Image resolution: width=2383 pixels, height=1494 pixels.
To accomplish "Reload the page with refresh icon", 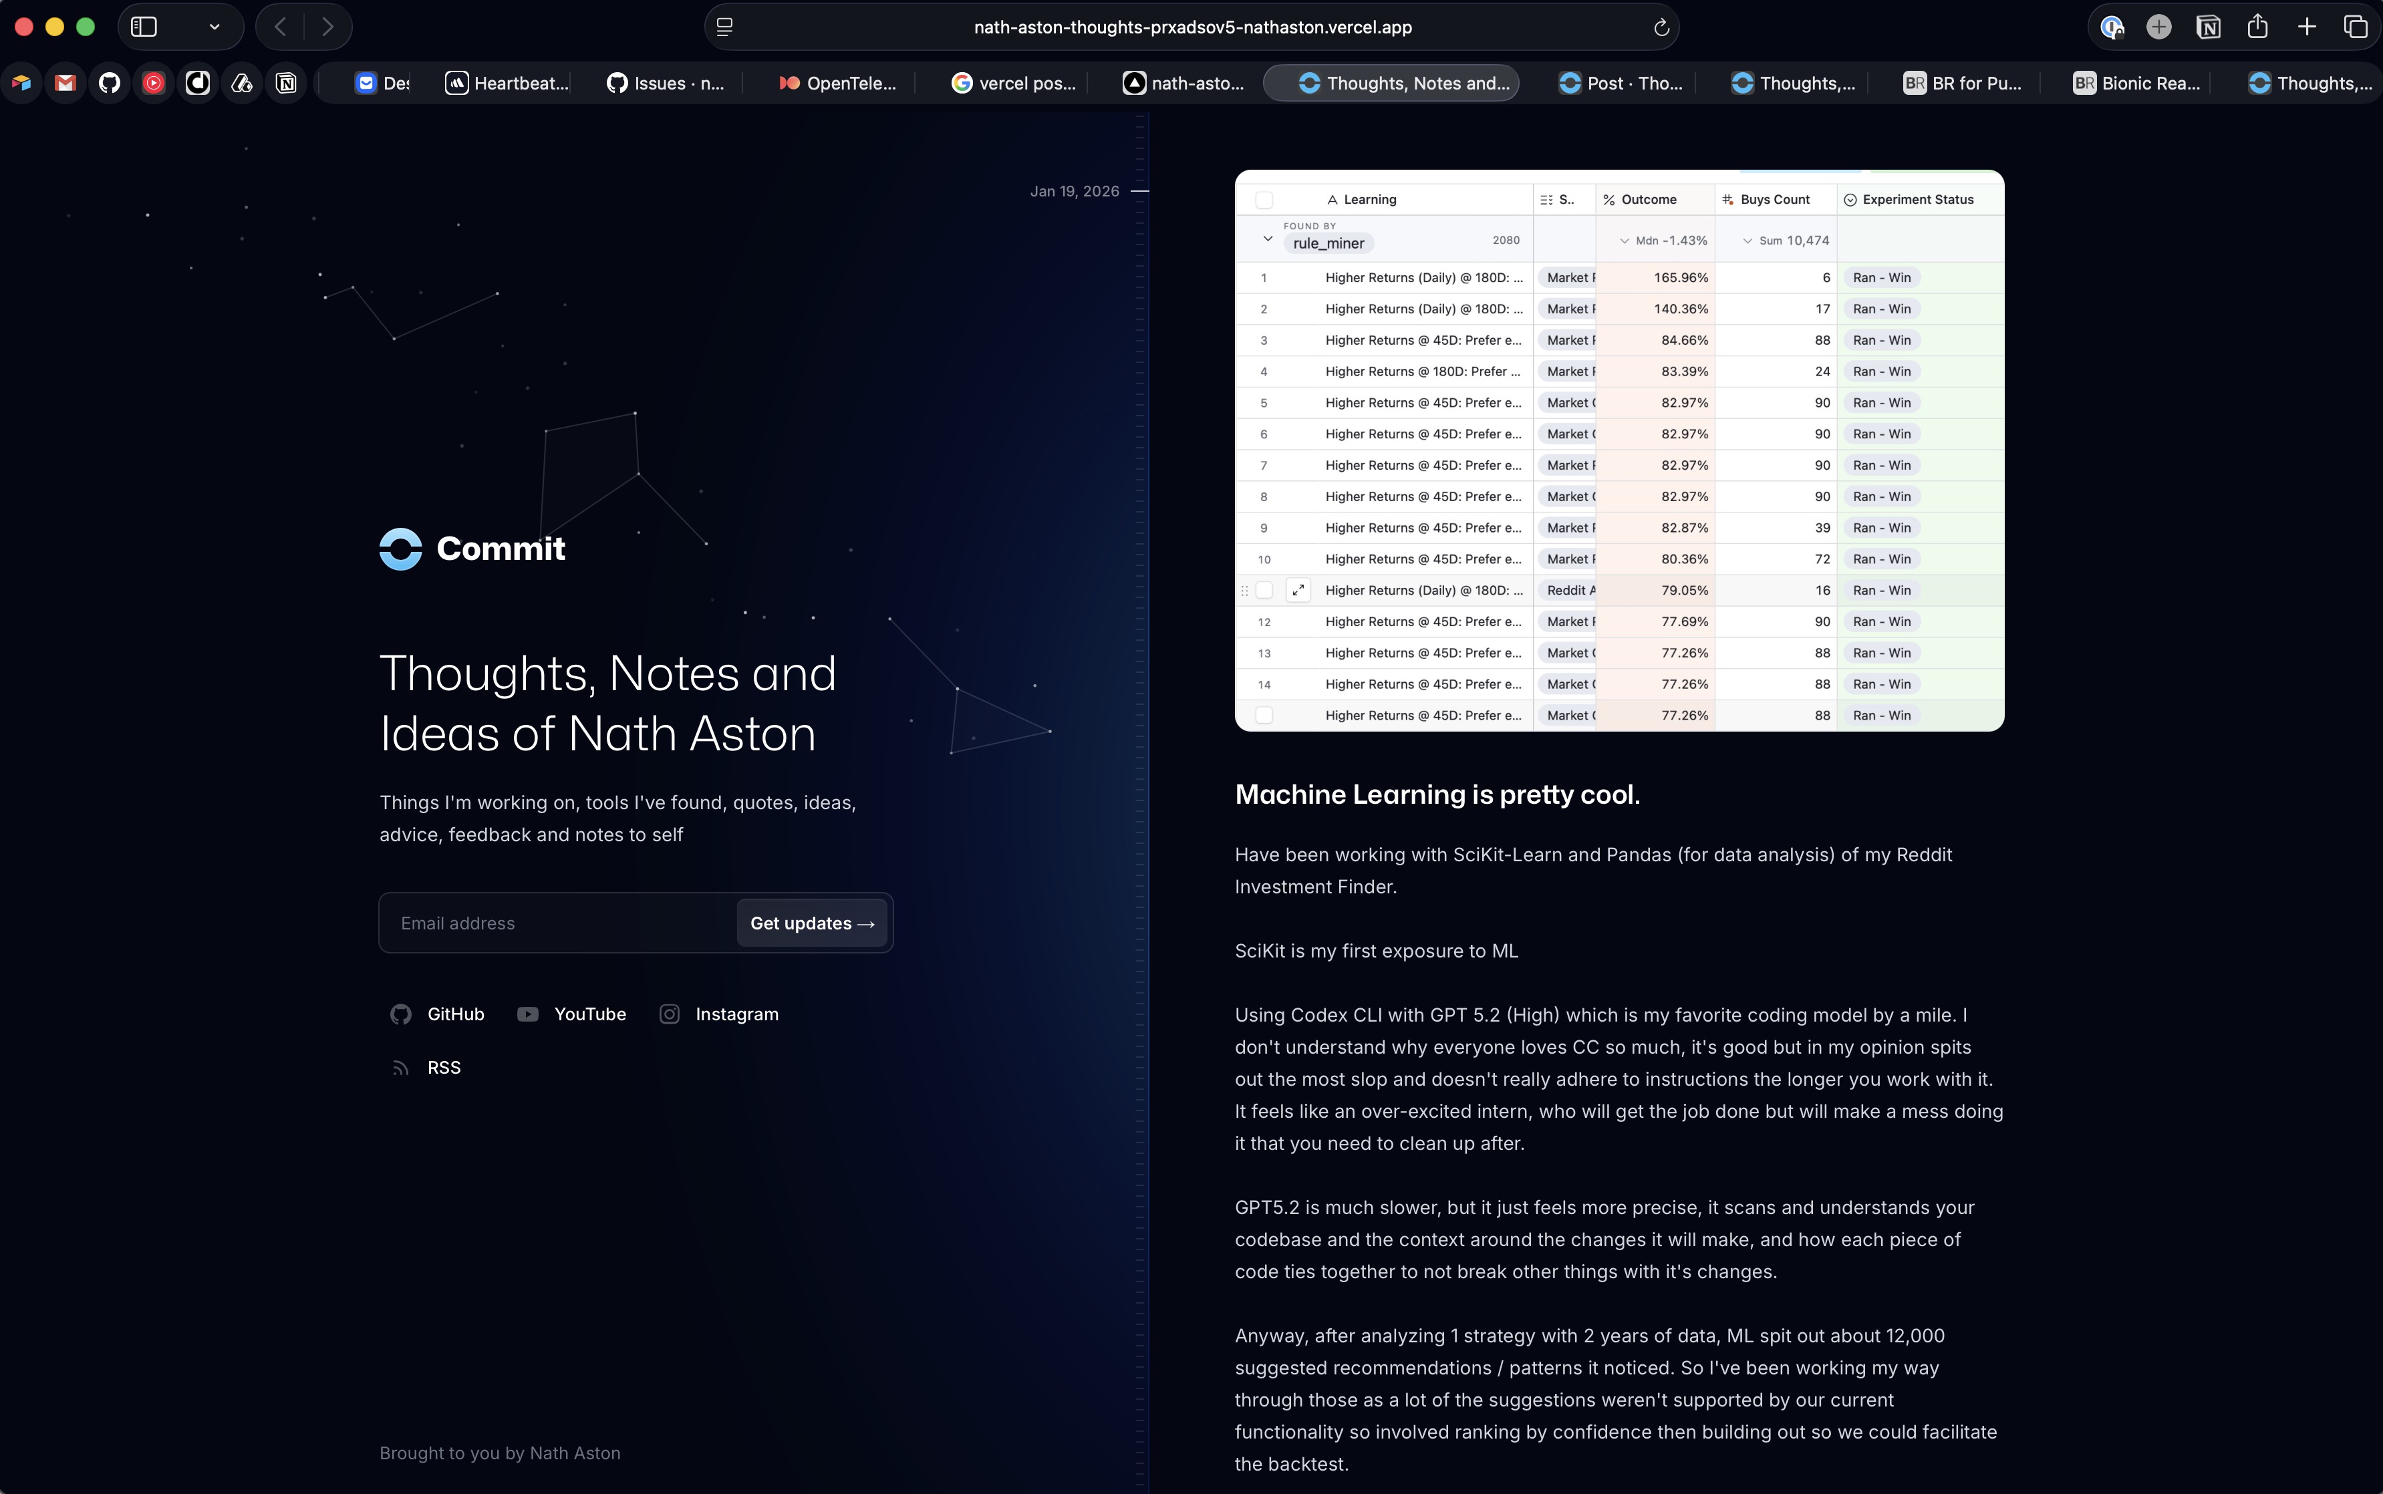I will [1661, 27].
